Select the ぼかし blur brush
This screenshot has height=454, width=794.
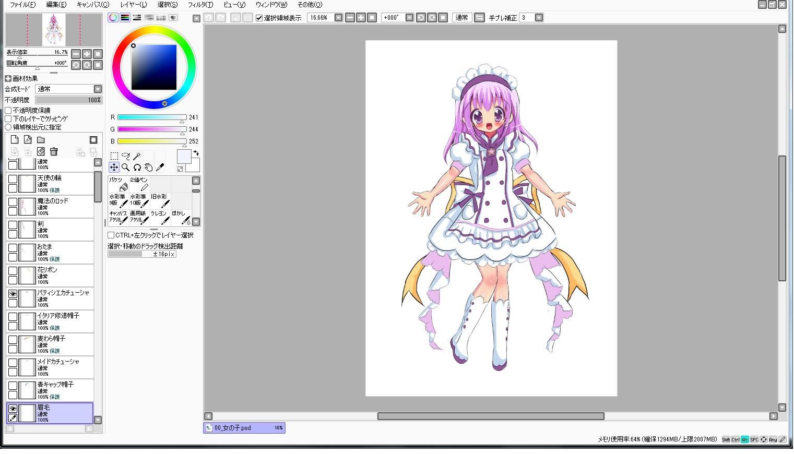tap(181, 217)
